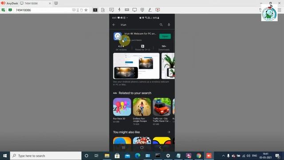Click the AnyDesk logo in title bar
Viewport: 284px width, 160px height.
point(3,3)
